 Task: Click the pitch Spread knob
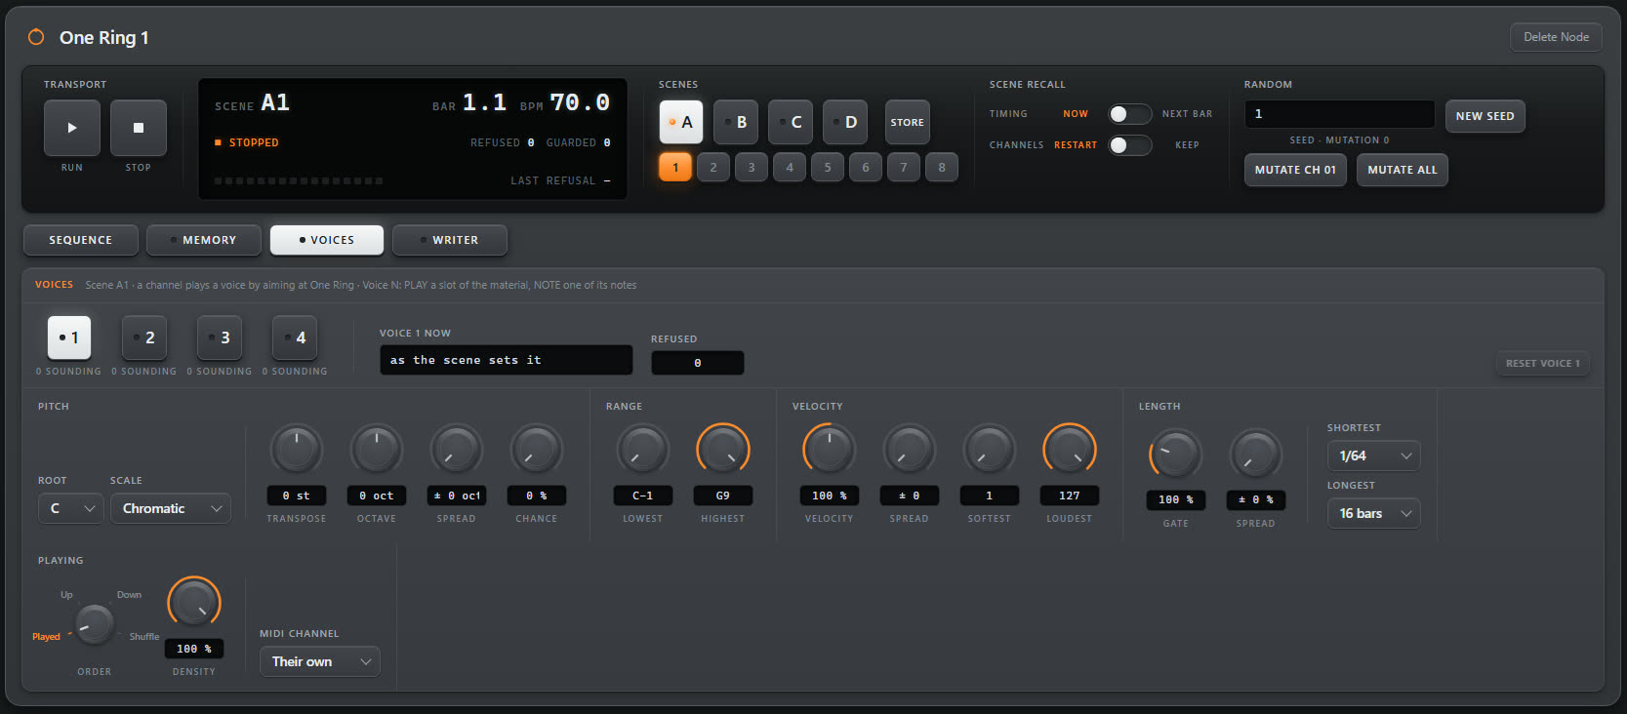(x=457, y=450)
